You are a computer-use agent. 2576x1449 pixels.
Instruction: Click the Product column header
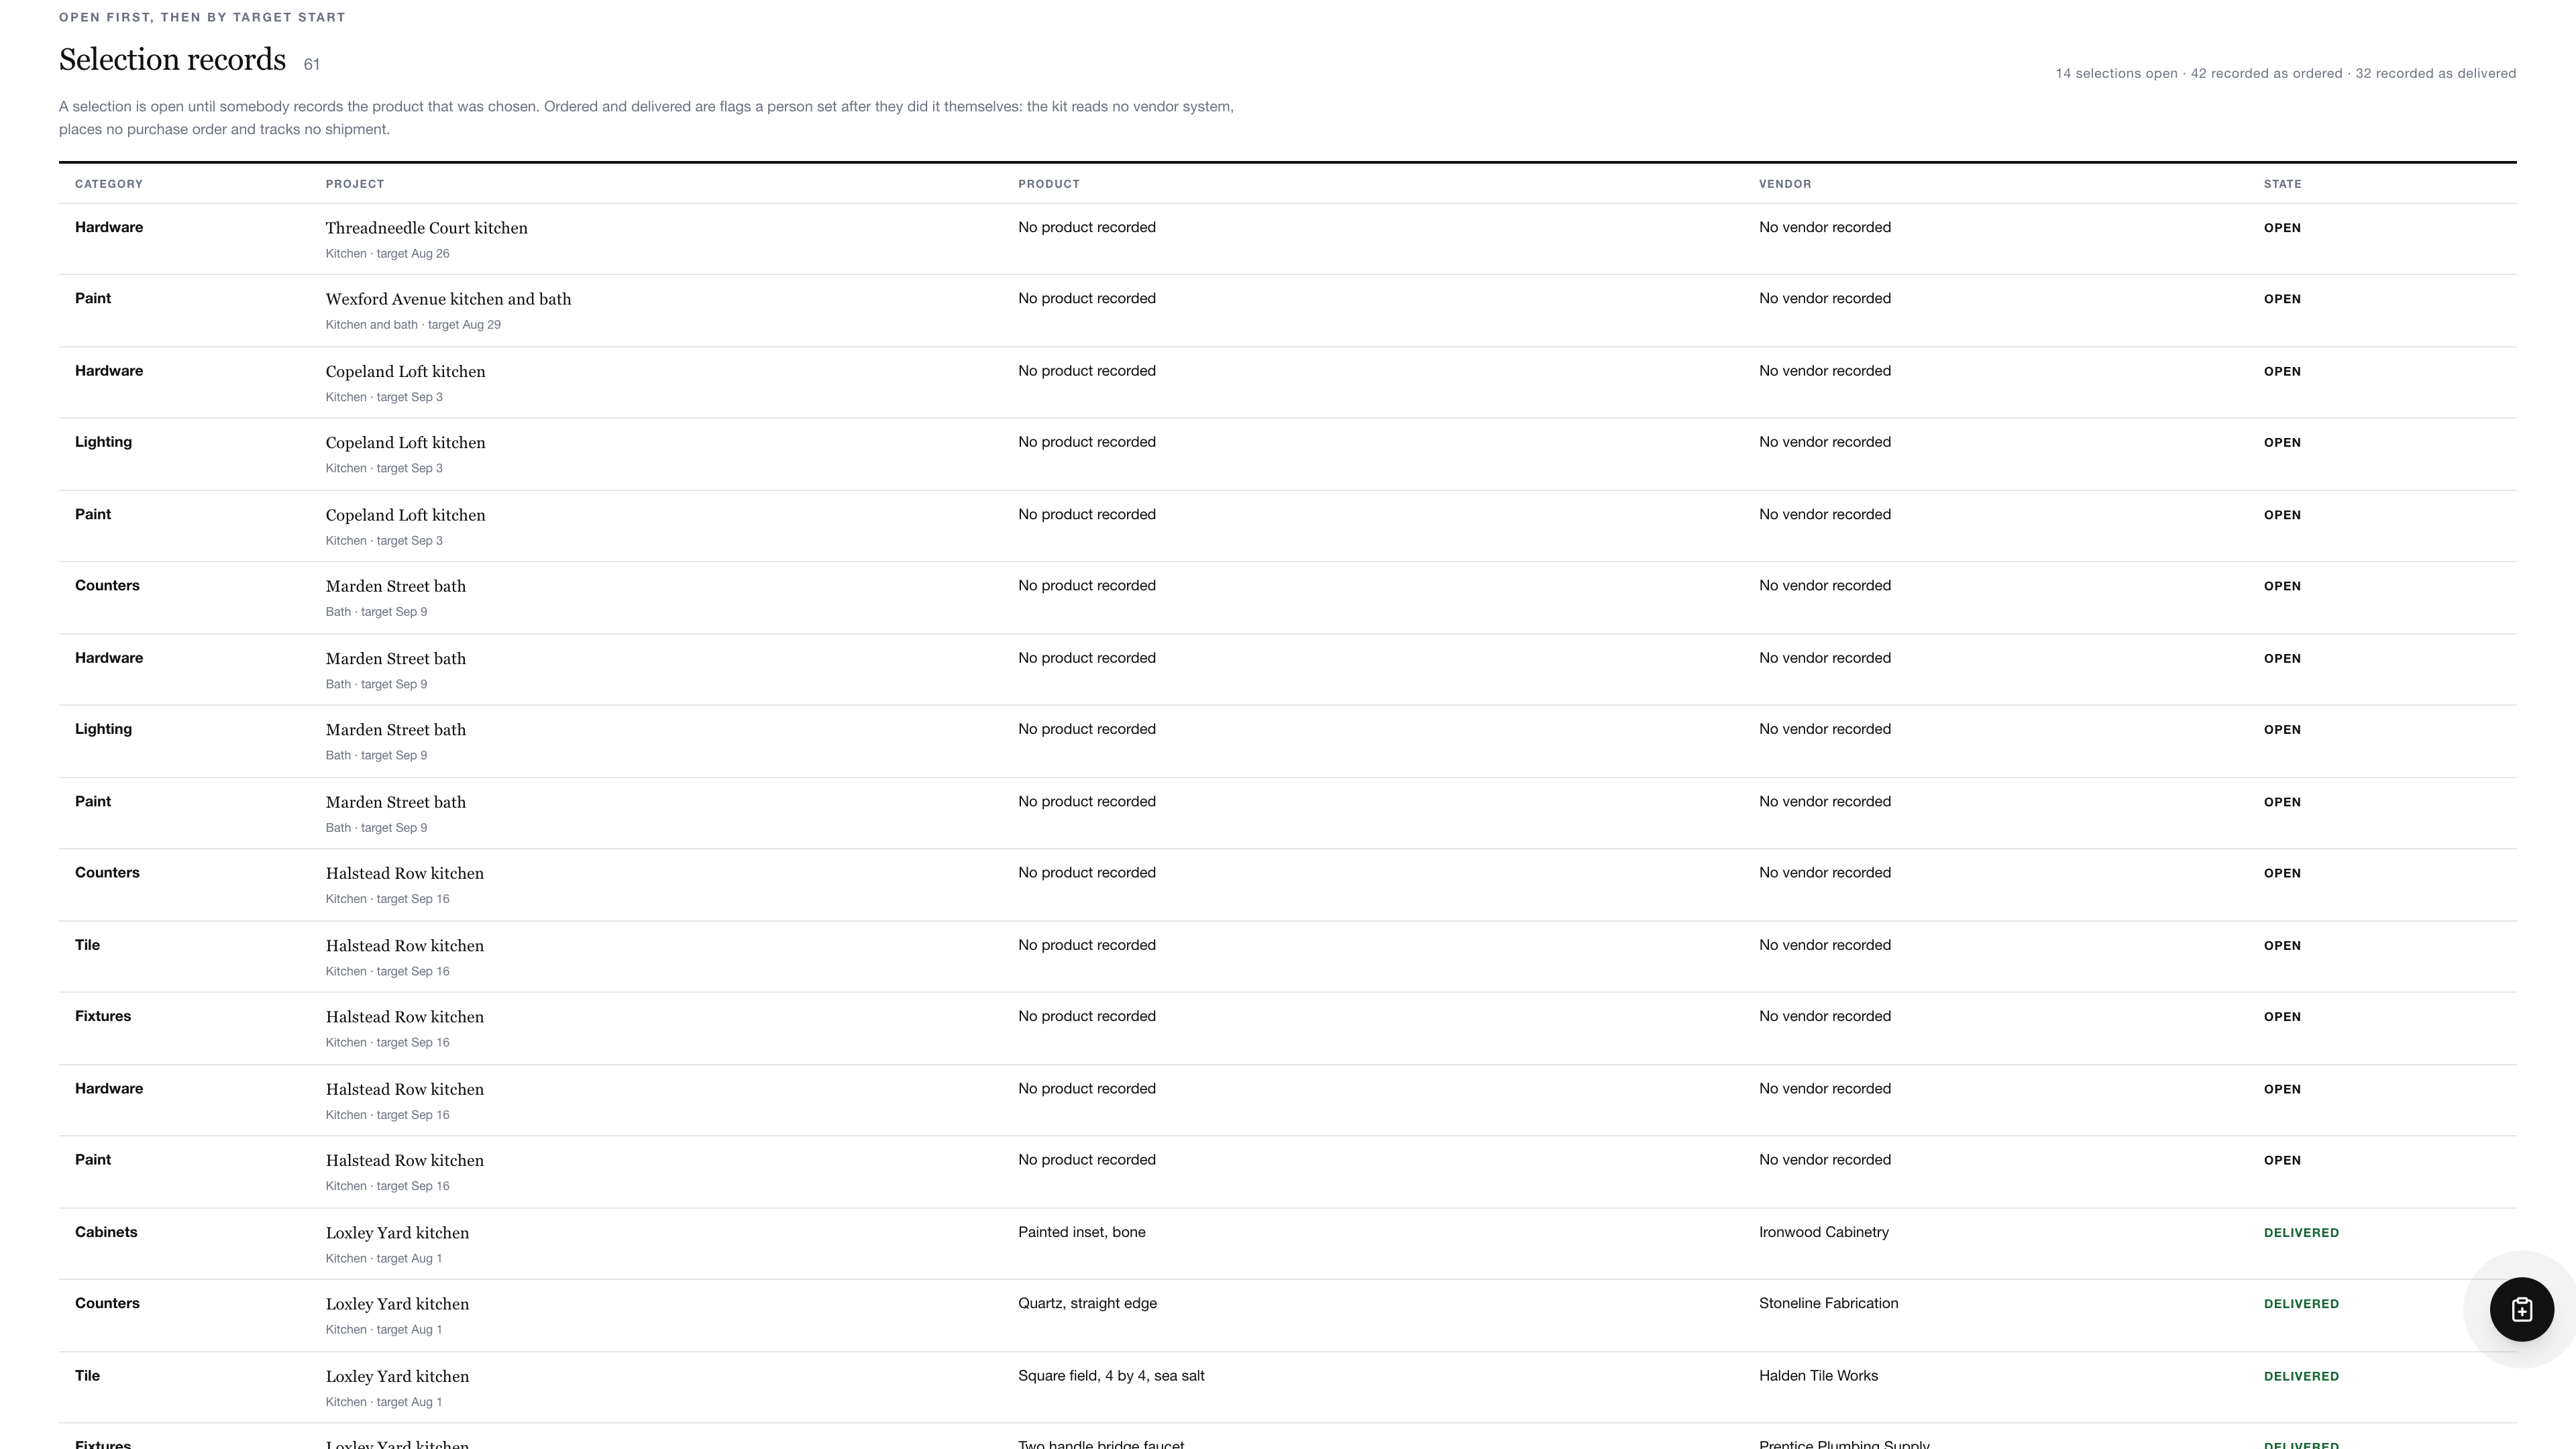point(1049,184)
